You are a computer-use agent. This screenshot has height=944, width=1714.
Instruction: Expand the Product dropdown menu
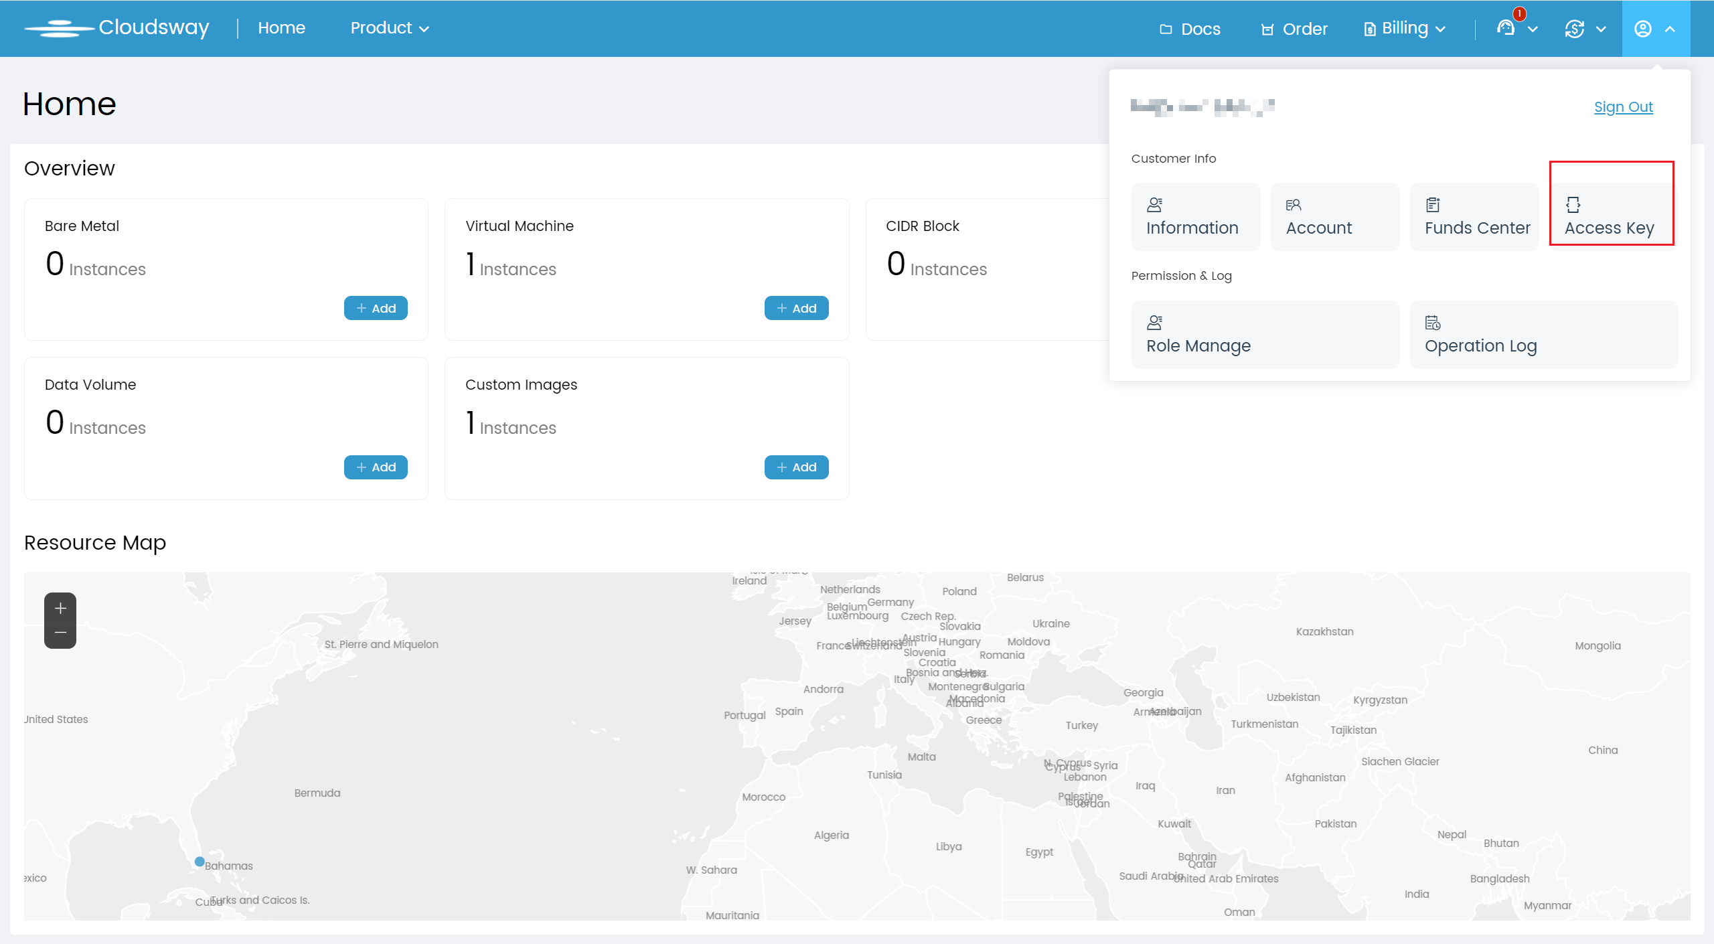[390, 28]
